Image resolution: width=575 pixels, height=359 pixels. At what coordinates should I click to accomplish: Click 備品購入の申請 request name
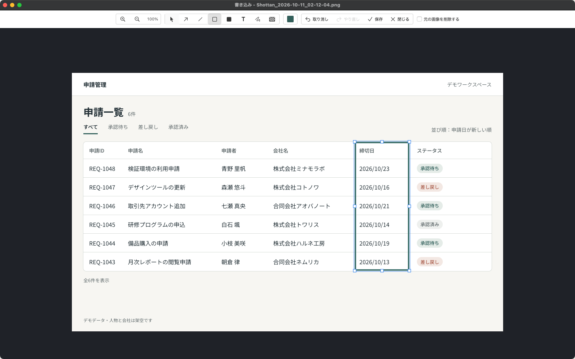(x=148, y=243)
